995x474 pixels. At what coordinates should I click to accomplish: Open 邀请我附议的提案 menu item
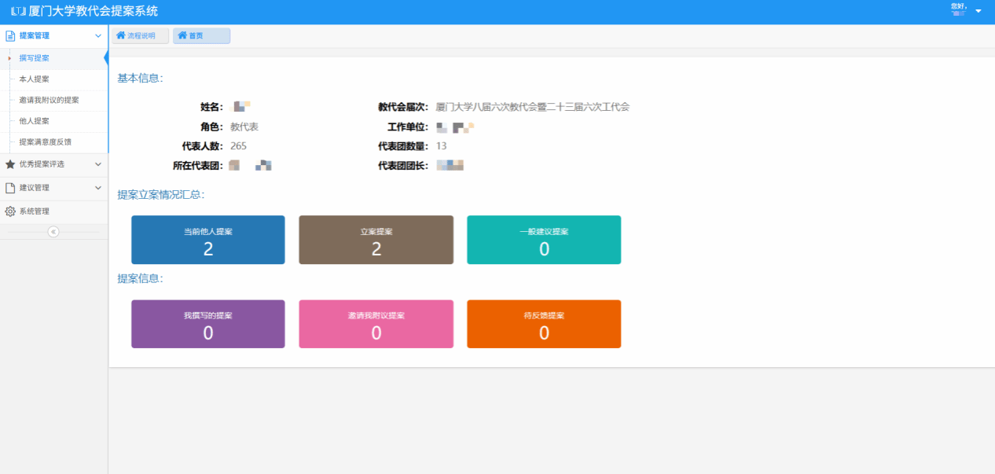[49, 101]
